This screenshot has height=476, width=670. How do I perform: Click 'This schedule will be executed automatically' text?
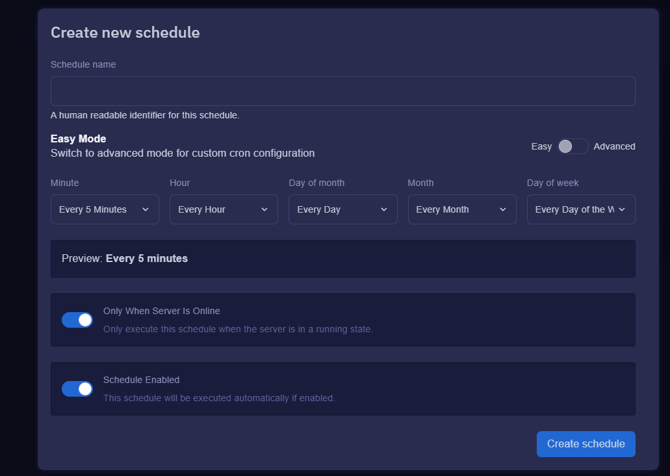coord(219,398)
